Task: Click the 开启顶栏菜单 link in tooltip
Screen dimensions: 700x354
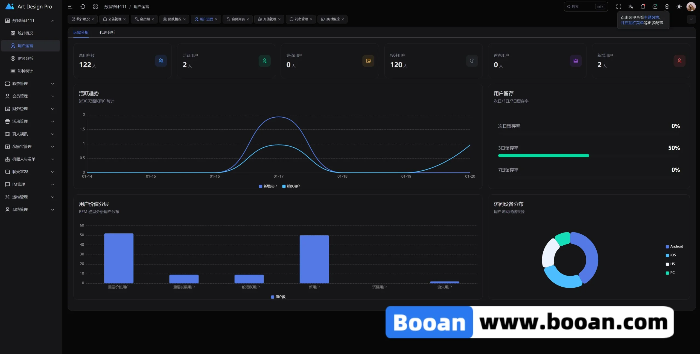Action: (632, 23)
